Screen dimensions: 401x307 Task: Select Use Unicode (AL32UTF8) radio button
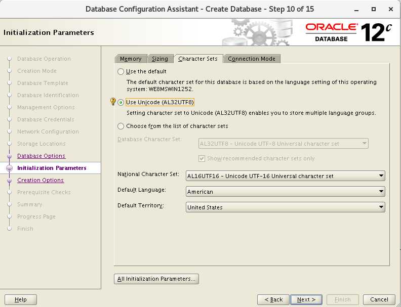pyautogui.click(x=121, y=103)
